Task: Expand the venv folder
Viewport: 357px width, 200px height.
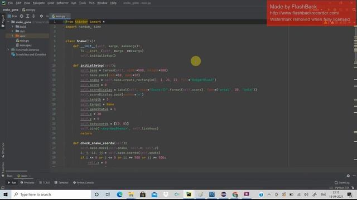Action: coord(12,36)
